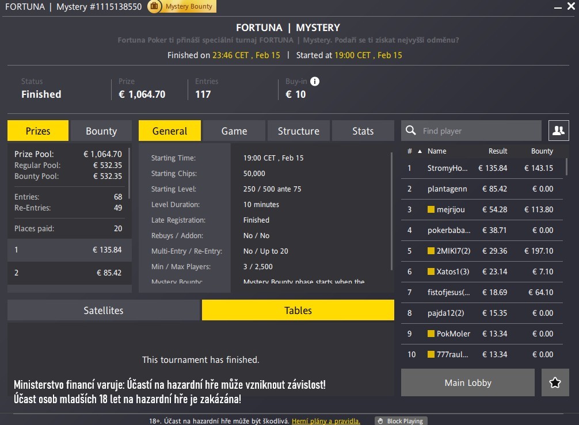Select the Stats tab
The image size is (579, 425).
pos(363,131)
